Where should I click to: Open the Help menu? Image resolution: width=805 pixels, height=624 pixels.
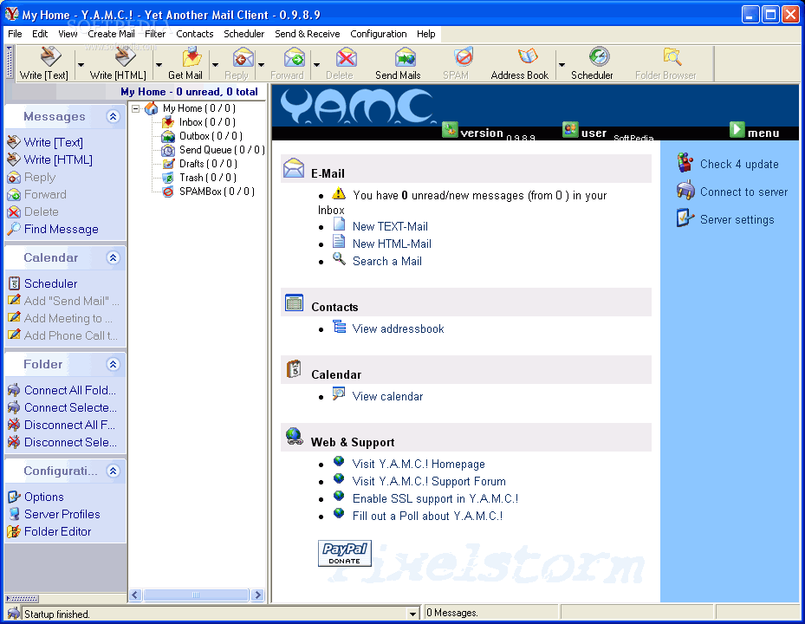[x=426, y=34]
